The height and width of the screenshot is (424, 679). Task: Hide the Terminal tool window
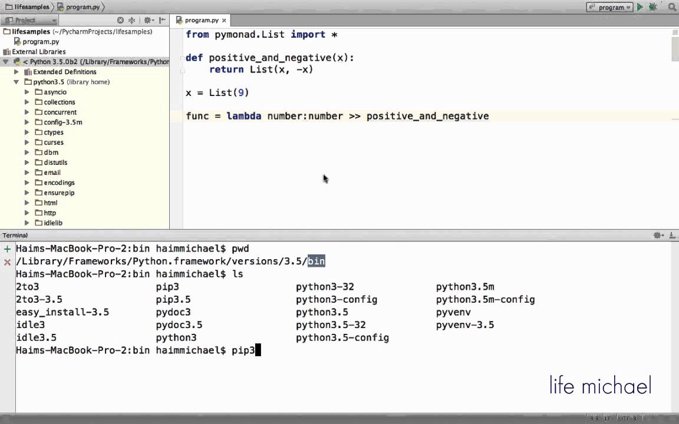672,236
